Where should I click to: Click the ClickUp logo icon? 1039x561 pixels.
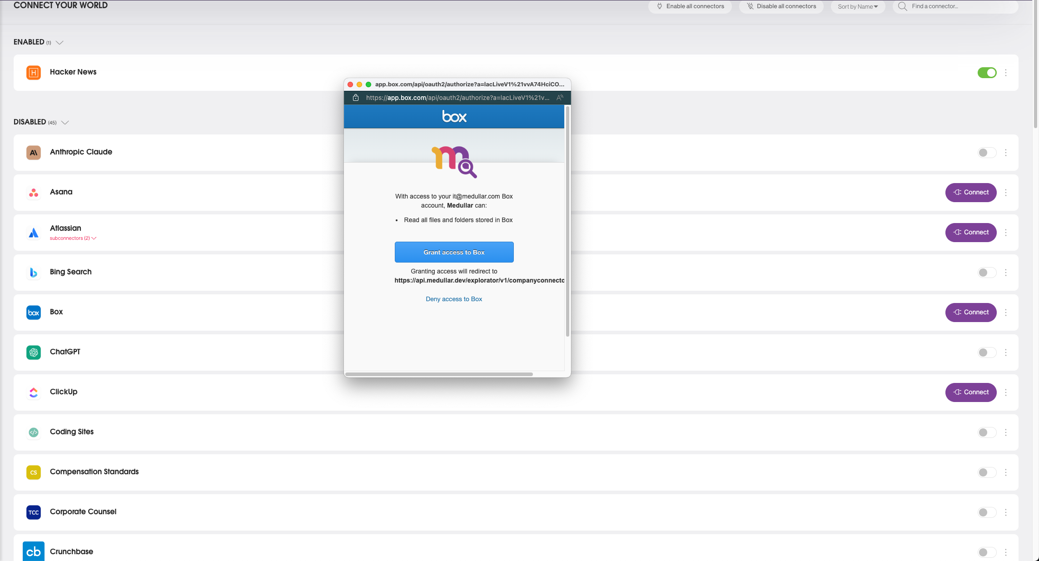pyautogui.click(x=34, y=392)
